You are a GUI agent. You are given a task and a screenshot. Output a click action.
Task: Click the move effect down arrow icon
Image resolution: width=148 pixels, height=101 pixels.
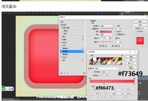[68, 73]
